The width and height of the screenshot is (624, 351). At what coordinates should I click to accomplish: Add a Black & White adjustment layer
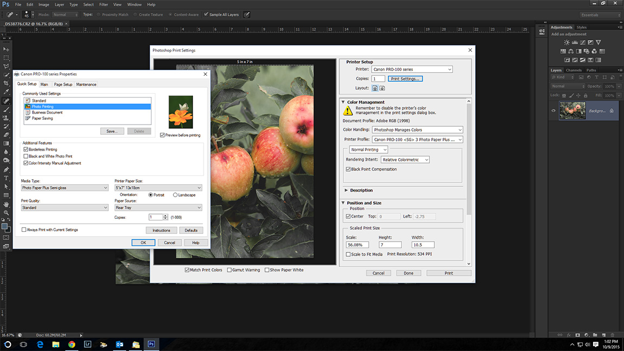577,51
